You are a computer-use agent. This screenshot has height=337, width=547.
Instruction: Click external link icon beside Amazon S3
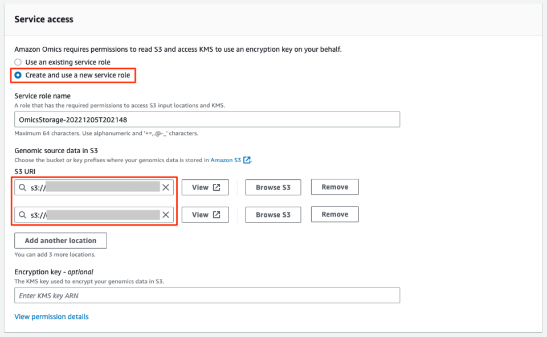pos(247,161)
